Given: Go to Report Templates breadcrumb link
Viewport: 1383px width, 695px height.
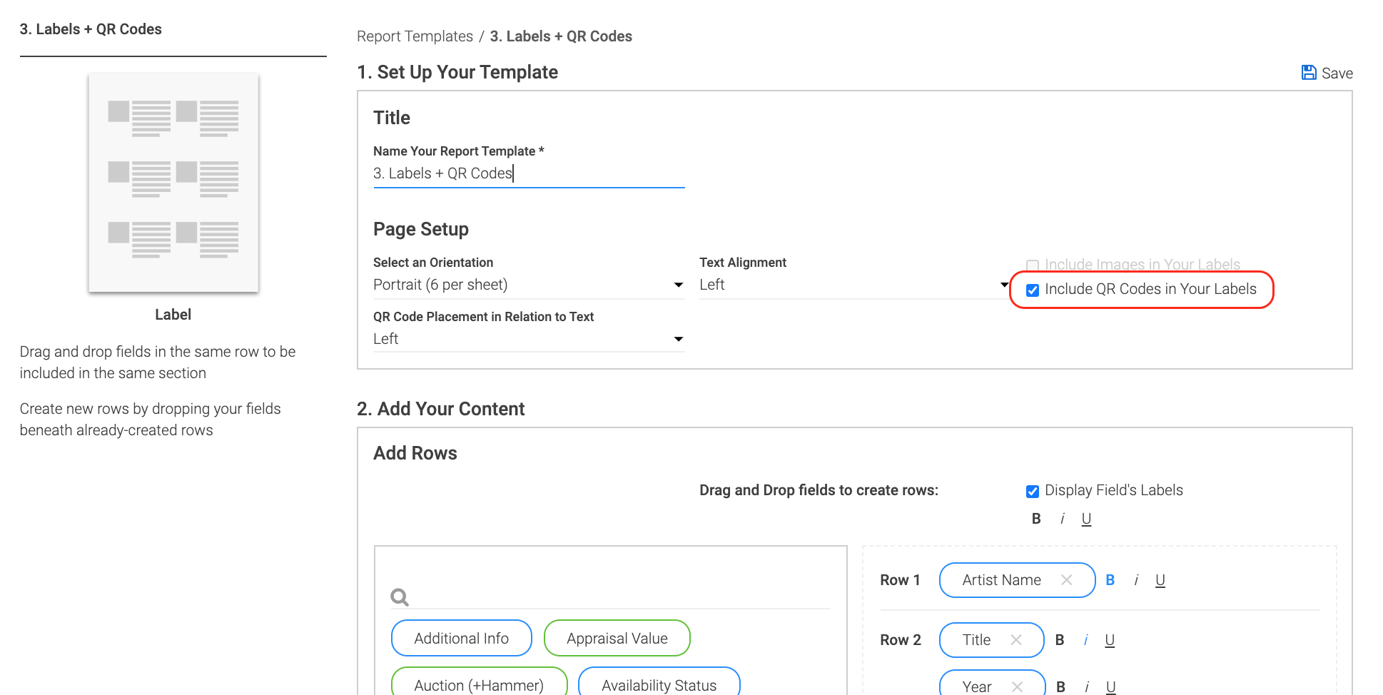Looking at the screenshot, I should [x=415, y=36].
